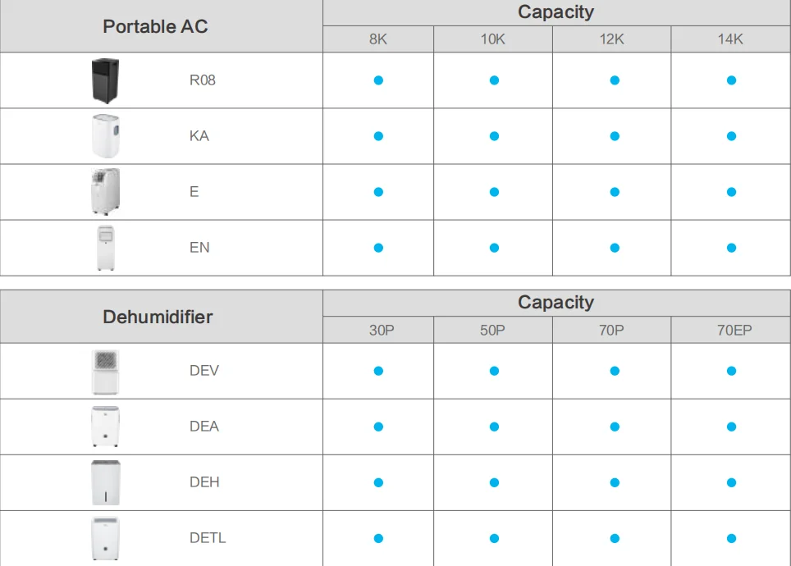Select the EN 10K availability dot
The height and width of the screenshot is (566, 791).
[494, 248]
